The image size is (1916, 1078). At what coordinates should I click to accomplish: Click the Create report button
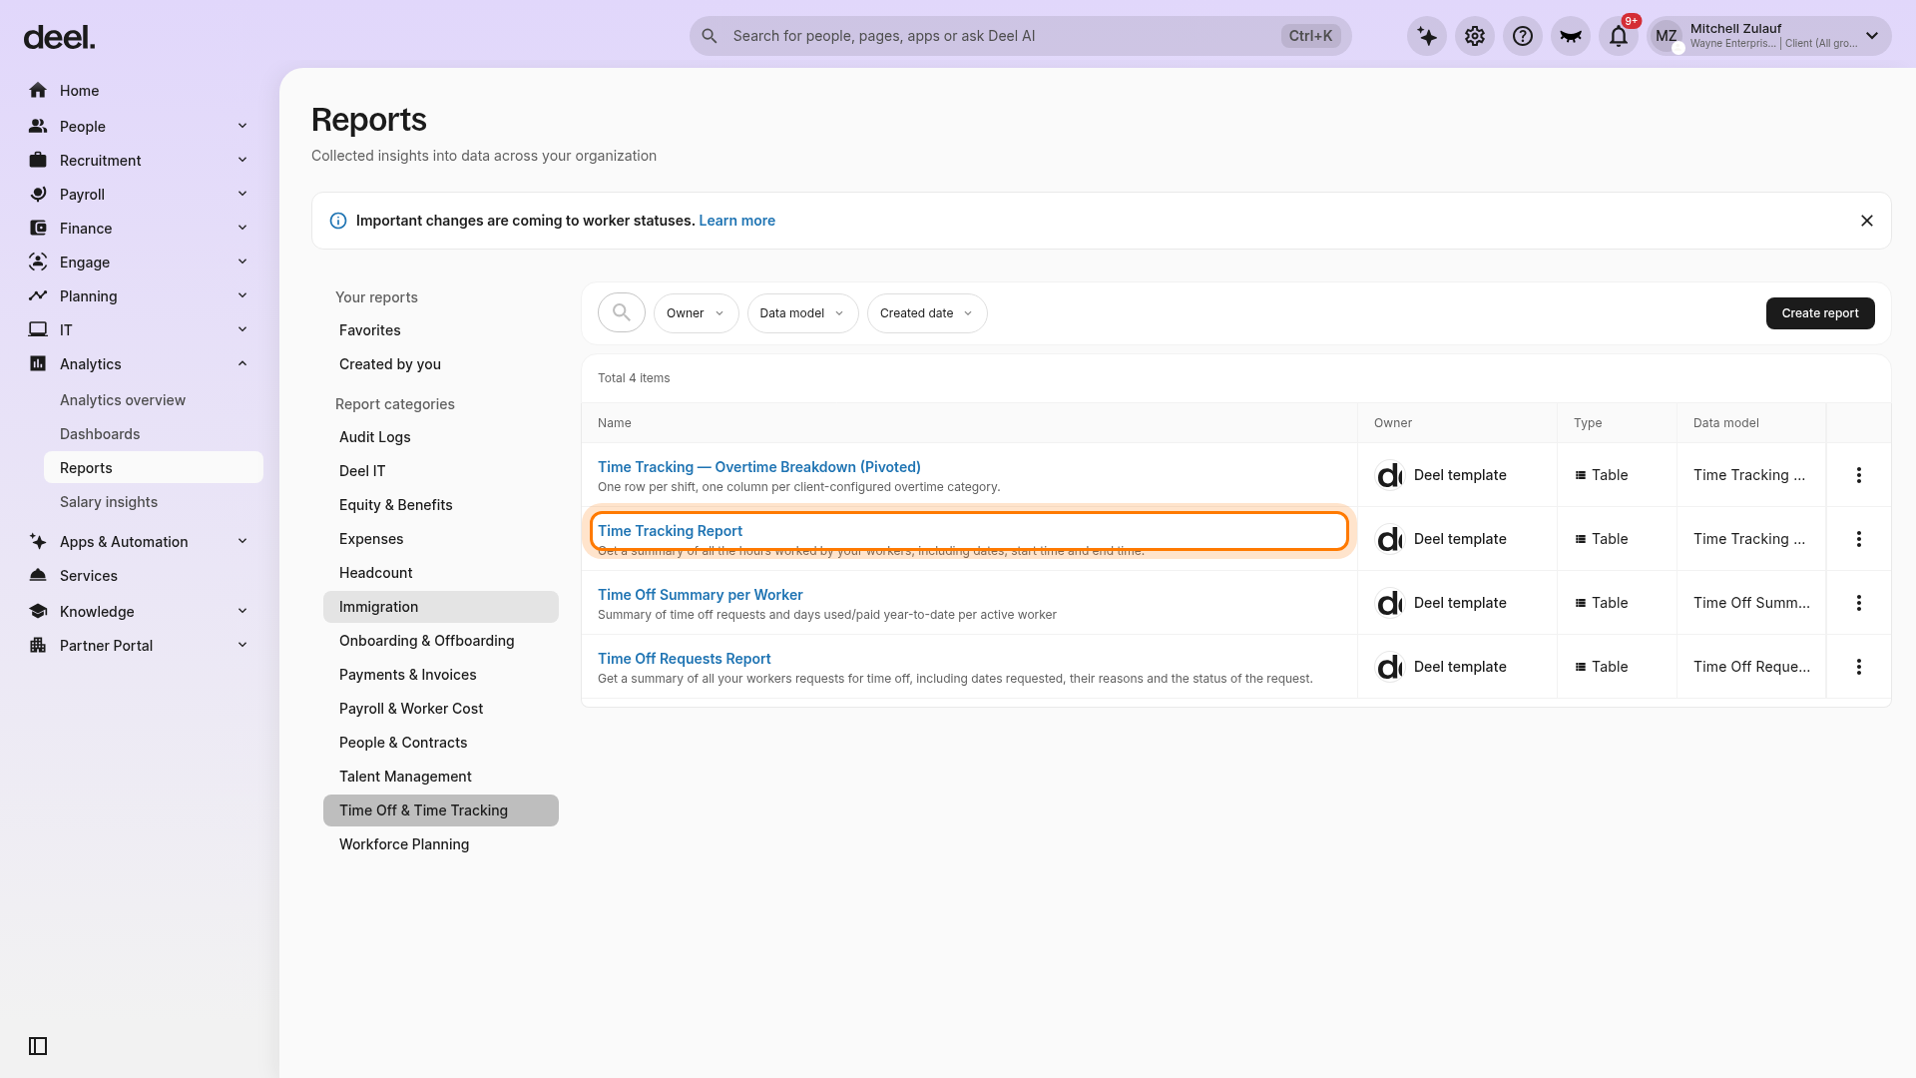click(1820, 313)
